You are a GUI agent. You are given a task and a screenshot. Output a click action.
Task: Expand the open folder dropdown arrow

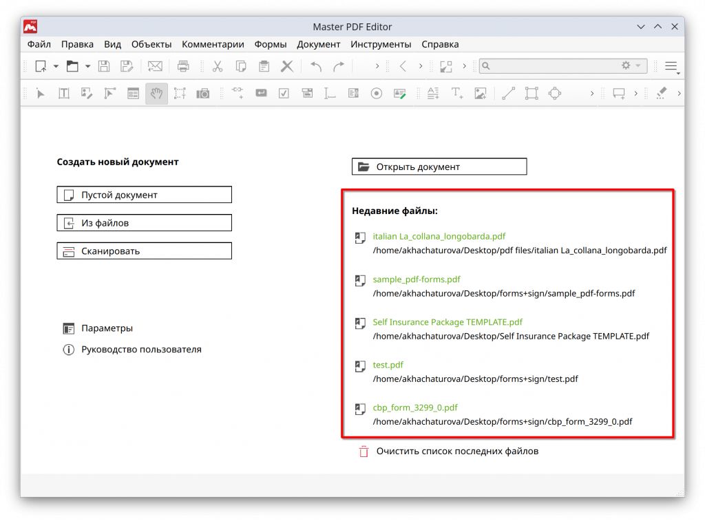click(87, 67)
